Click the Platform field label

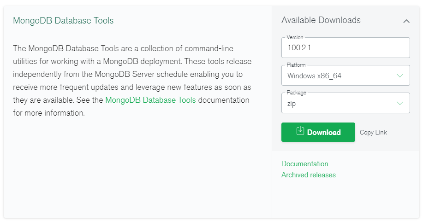(296, 65)
